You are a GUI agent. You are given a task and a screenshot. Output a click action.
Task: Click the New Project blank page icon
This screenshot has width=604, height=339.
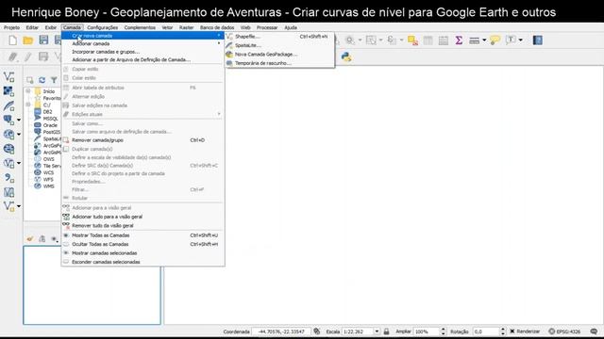pos(12,40)
